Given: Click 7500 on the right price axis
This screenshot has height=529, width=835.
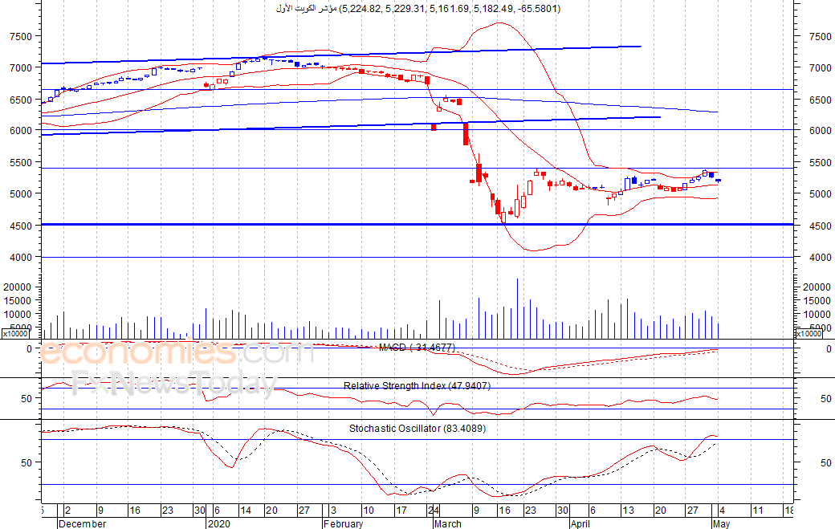Looking at the screenshot, I should point(820,37).
